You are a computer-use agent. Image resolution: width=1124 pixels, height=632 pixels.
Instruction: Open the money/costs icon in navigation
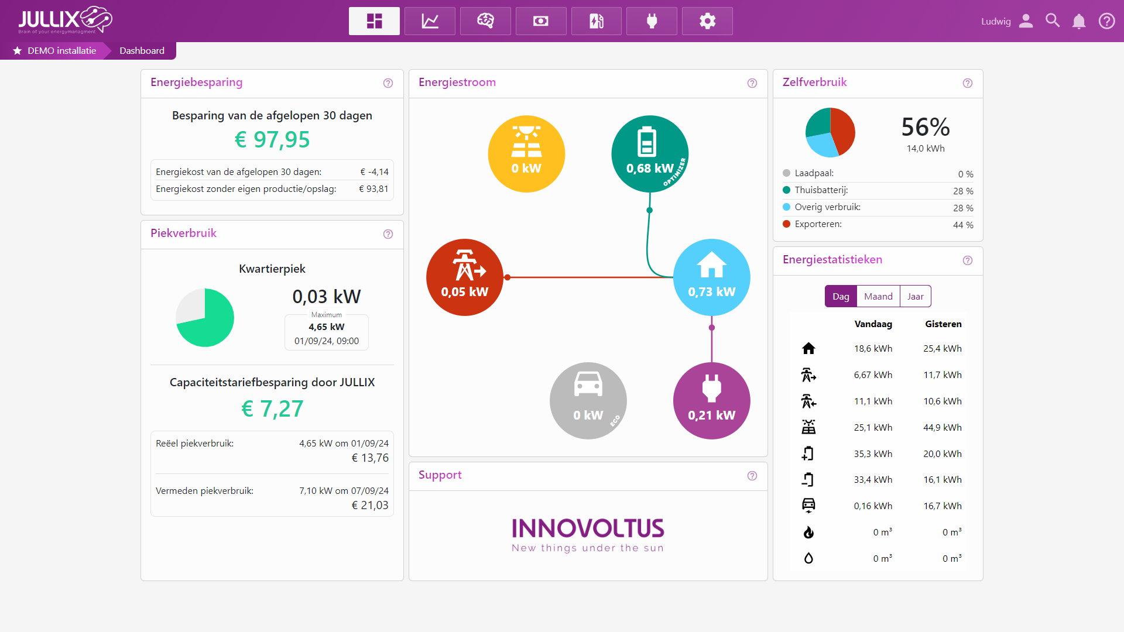[x=540, y=21]
